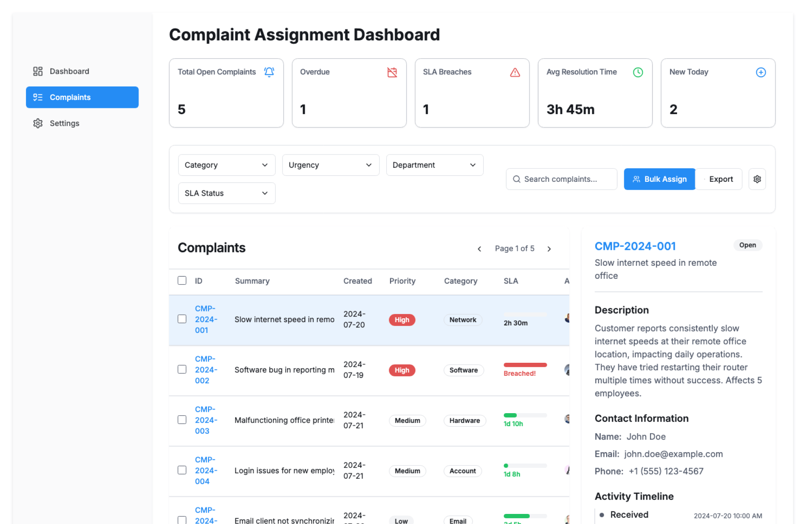The height and width of the screenshot is (524, 806).
Task: Go to next complaints page arrow
Action: pos(549,249)
